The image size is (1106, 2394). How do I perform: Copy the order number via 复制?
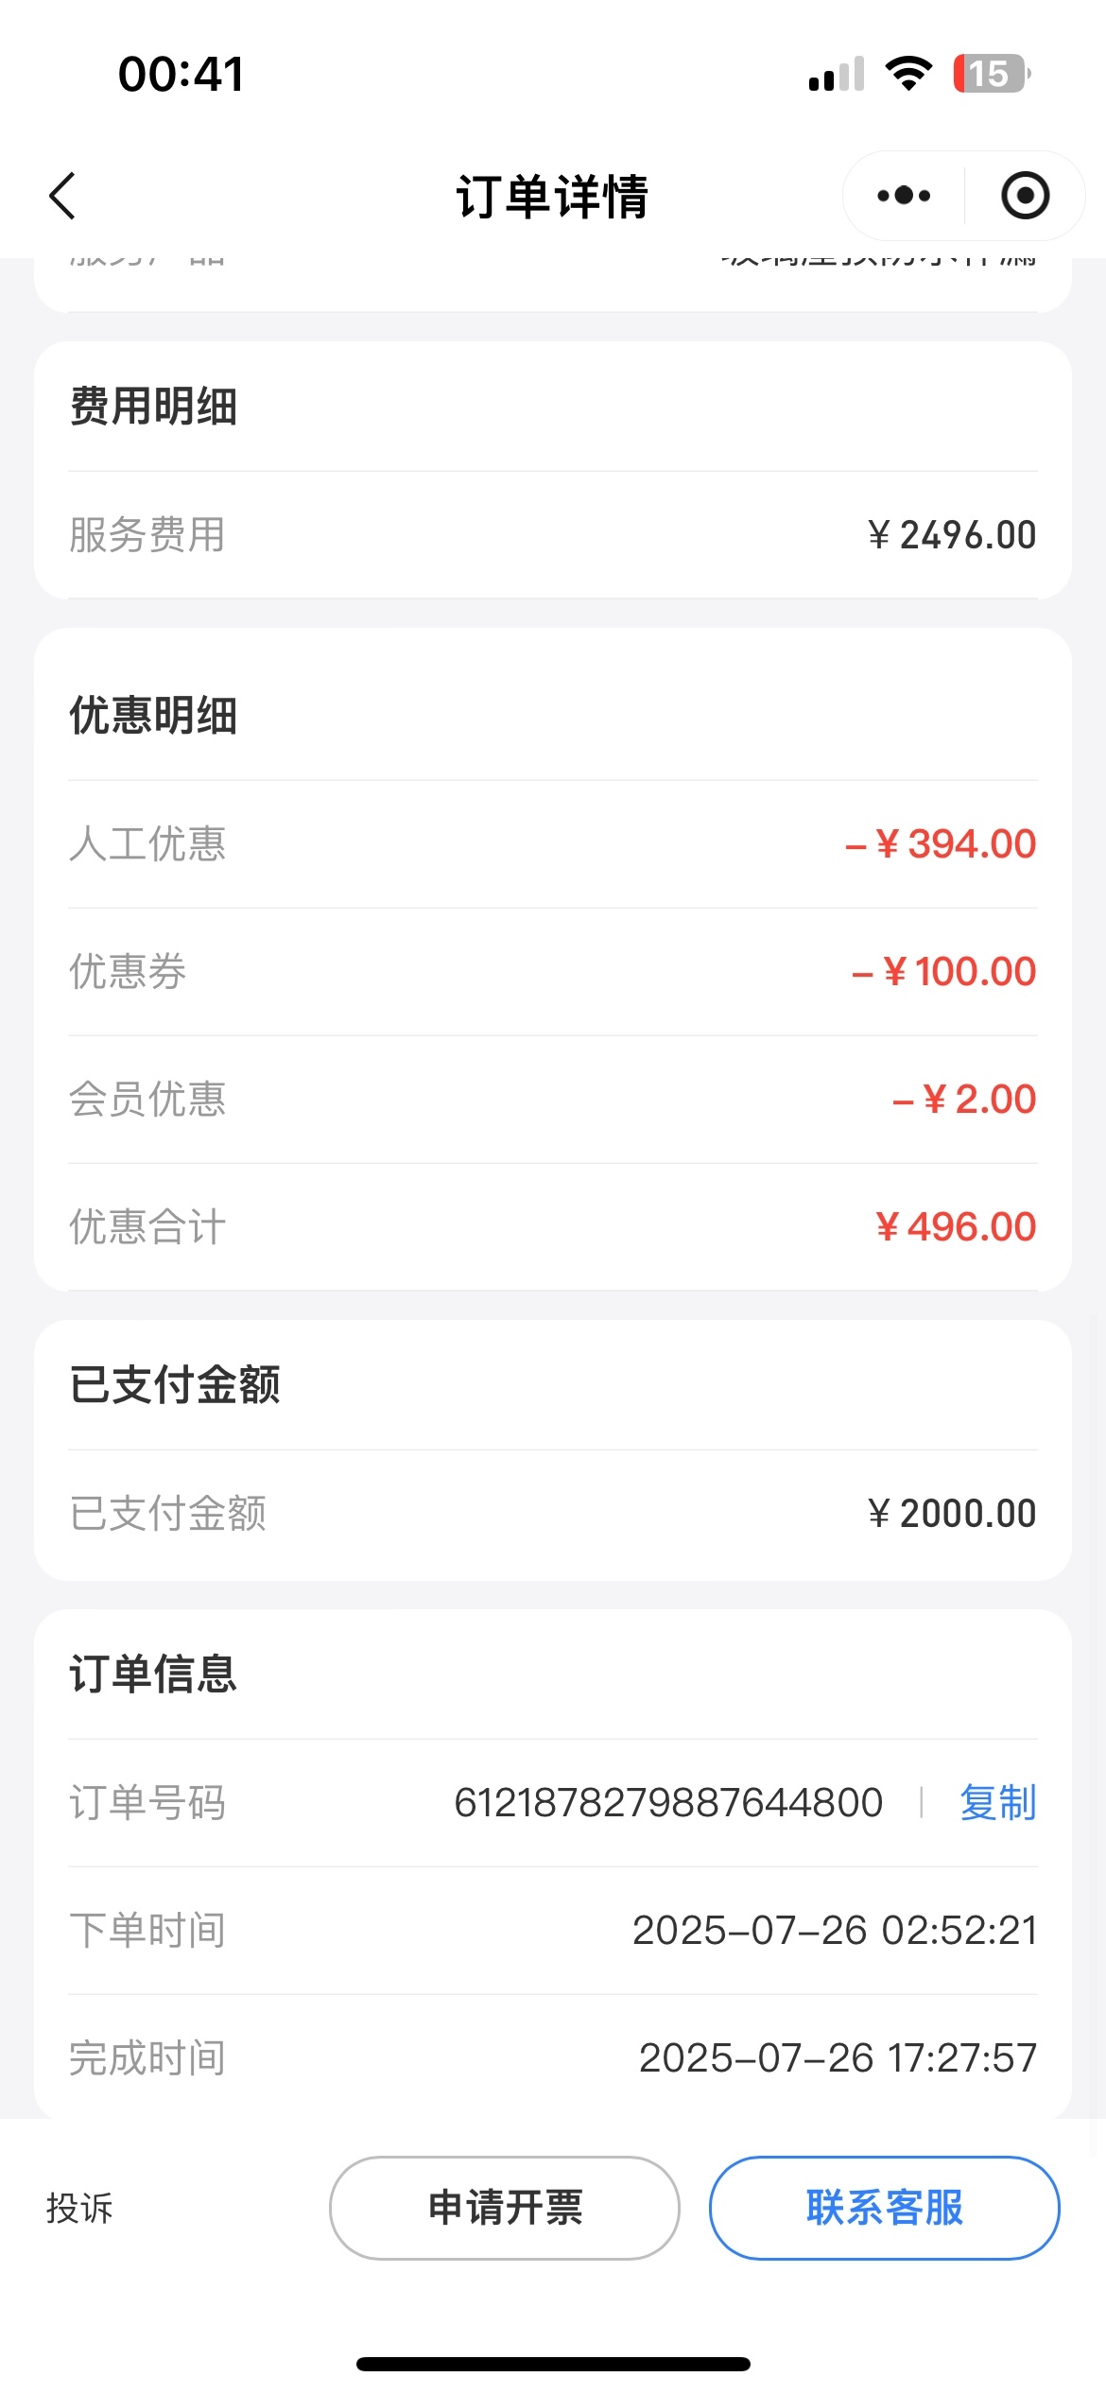(x=997, y=1802)
